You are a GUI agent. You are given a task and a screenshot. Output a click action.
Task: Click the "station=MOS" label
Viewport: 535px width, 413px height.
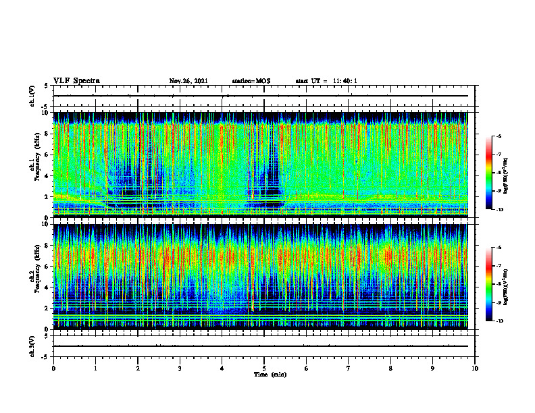pyautogui.click(x=251, y=81)
